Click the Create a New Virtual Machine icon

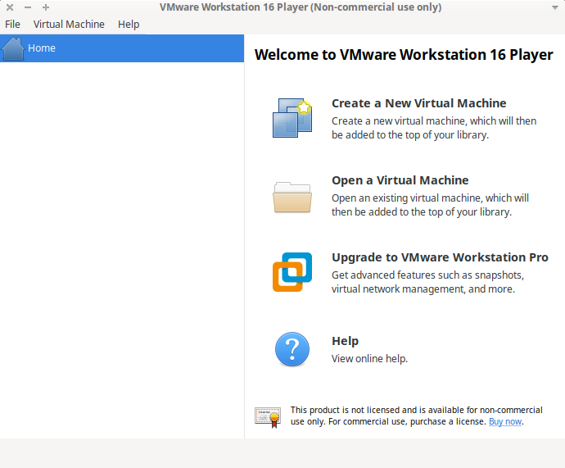point(292,118)
